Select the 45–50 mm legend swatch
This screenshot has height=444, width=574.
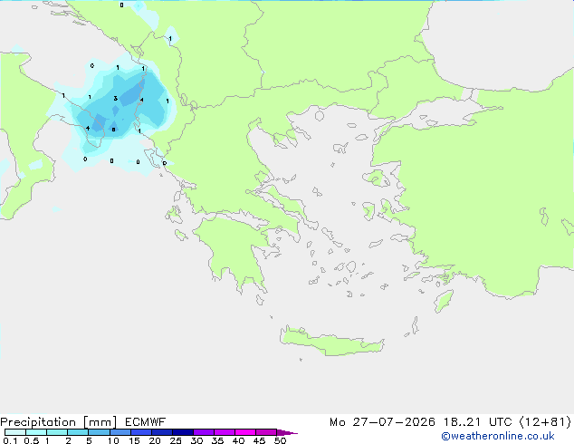(x=266, y=432)
